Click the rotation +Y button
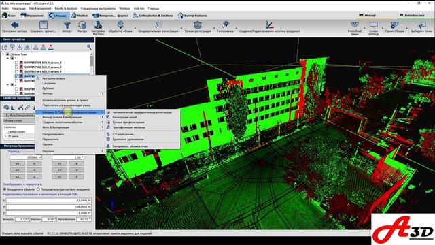 pyautogui.click(x=59, y=170)
